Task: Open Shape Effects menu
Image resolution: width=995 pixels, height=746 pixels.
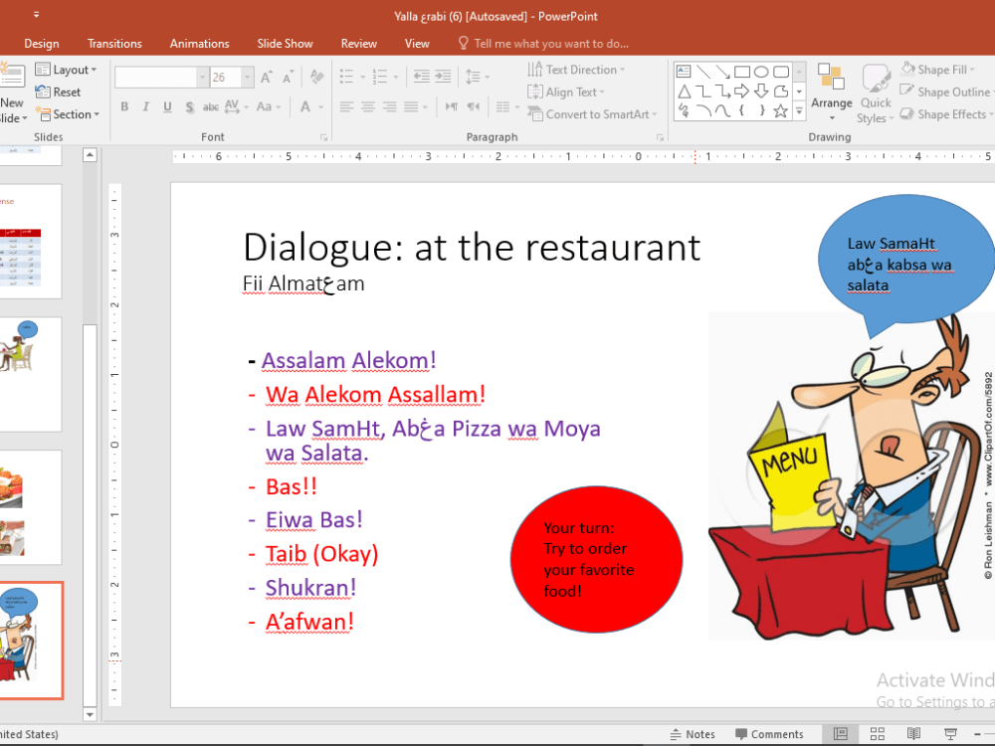Action: coord(945,114)
